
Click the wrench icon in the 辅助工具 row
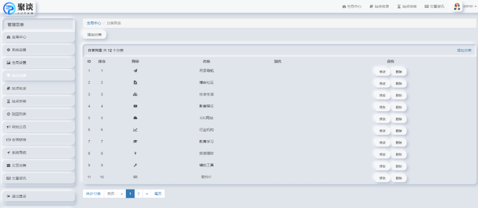[135, 165]
